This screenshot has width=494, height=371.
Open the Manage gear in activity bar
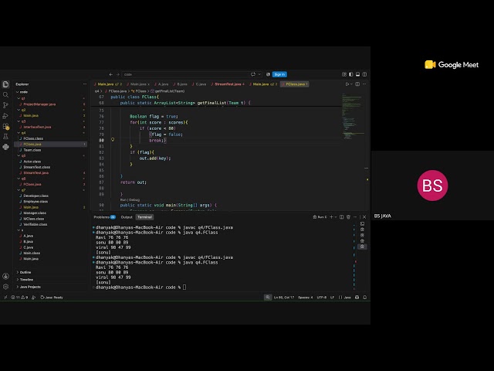click(x=5, y=287)
